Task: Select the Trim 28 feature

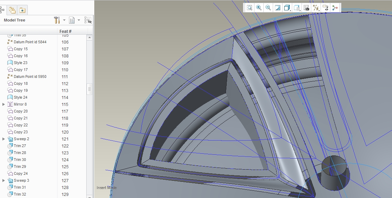Action: click(x=20, y=153)
